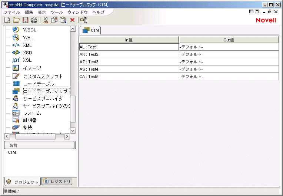Close the inner CTM document window
The height and width of the screenshot is (196, 283).
pyautogui.click(x=276, y=11)
